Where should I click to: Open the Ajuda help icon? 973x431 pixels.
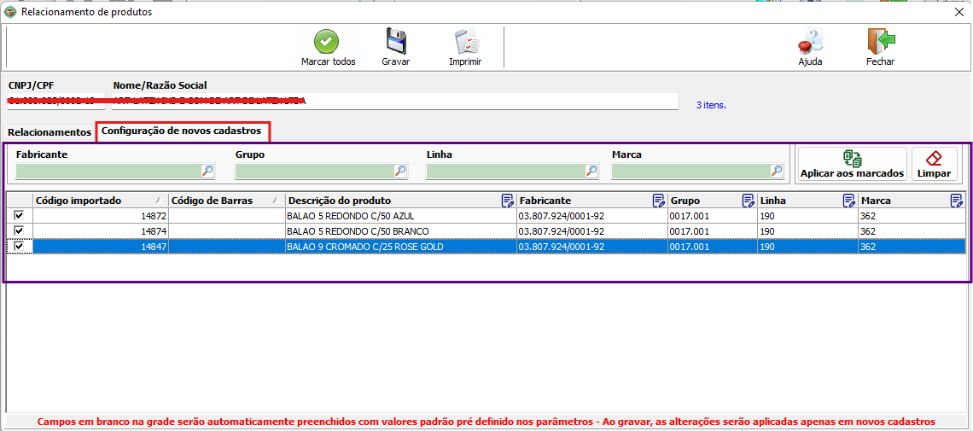pyautogui.click(x=810, y=42)
